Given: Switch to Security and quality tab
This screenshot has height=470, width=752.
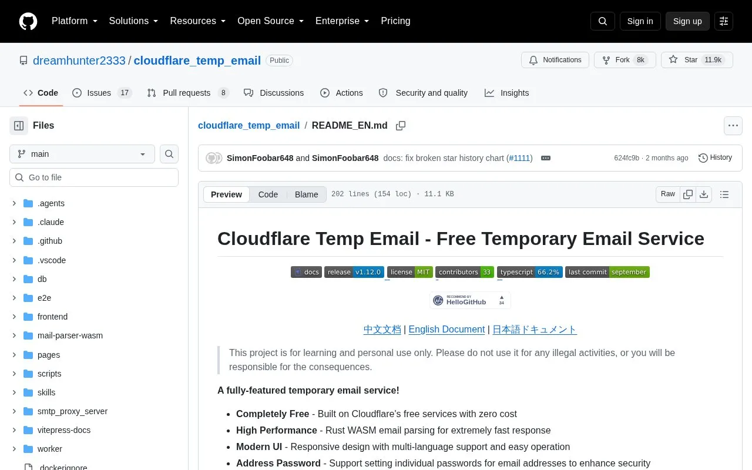Looking at the screenshot, I should (x=423, y=93).
